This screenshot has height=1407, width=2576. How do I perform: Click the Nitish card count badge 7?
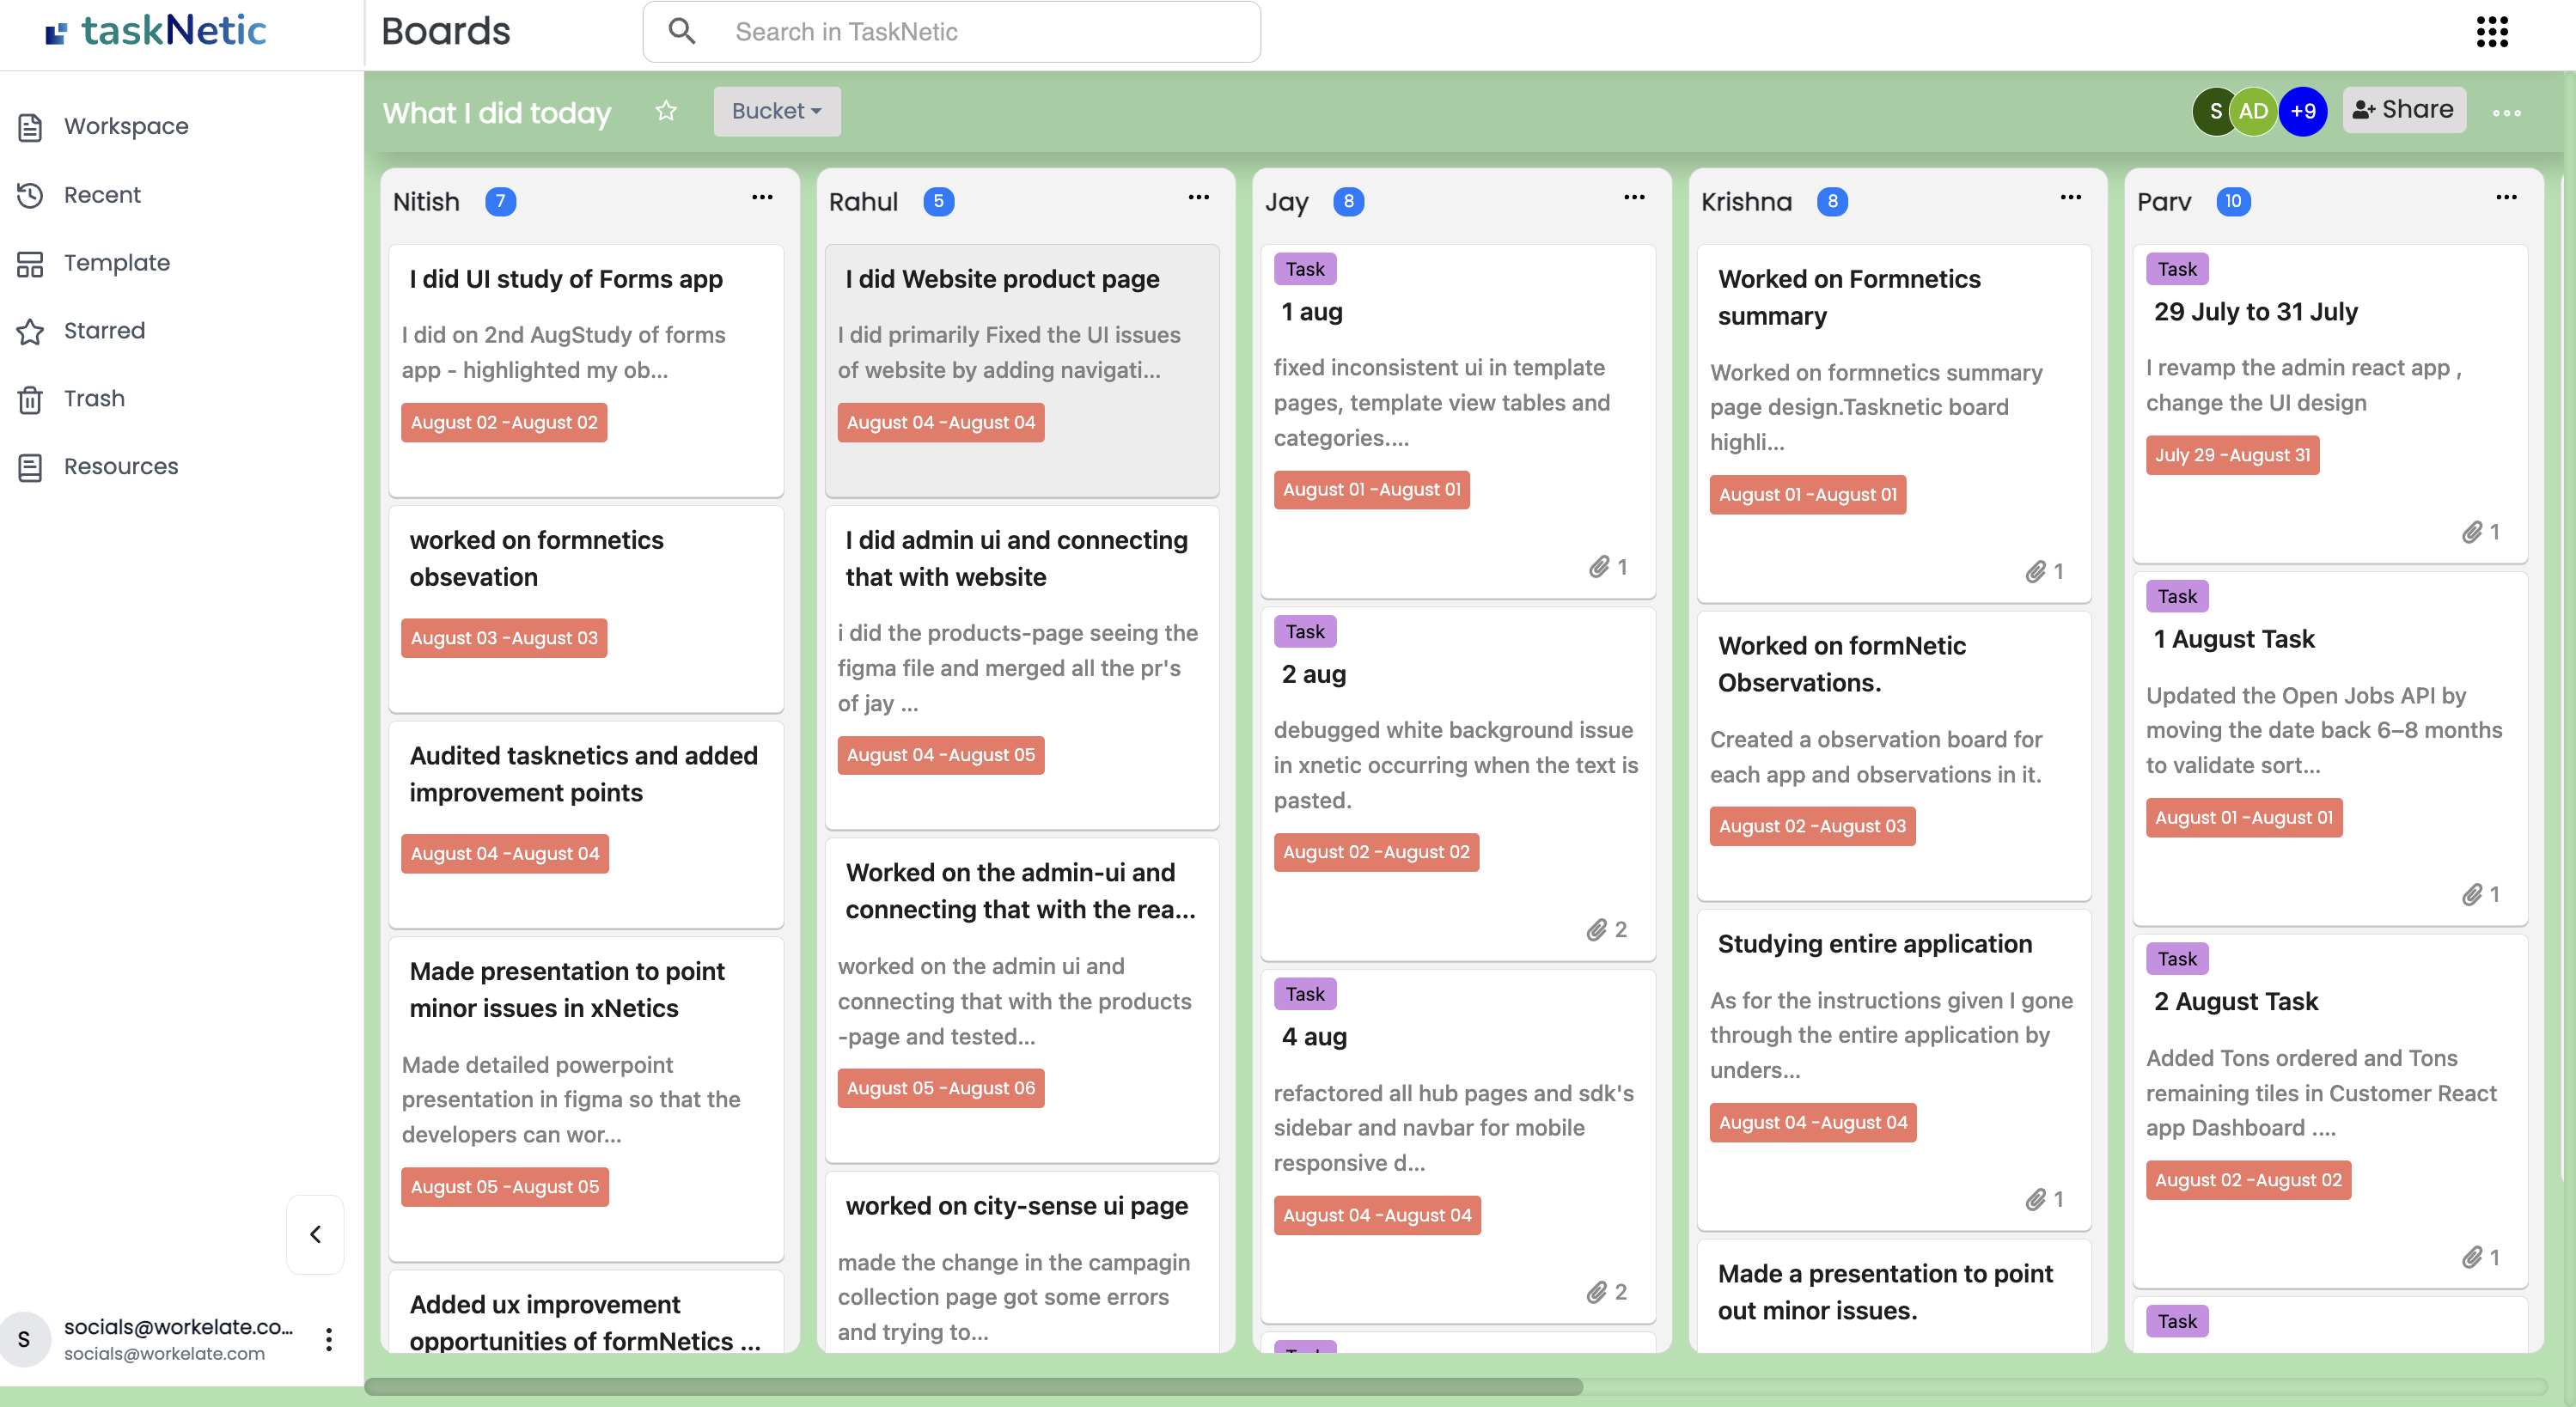[x=500, y=202]
